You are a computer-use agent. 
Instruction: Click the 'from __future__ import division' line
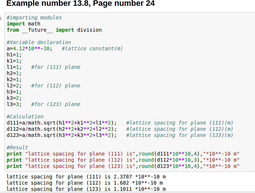click(54, 30)
